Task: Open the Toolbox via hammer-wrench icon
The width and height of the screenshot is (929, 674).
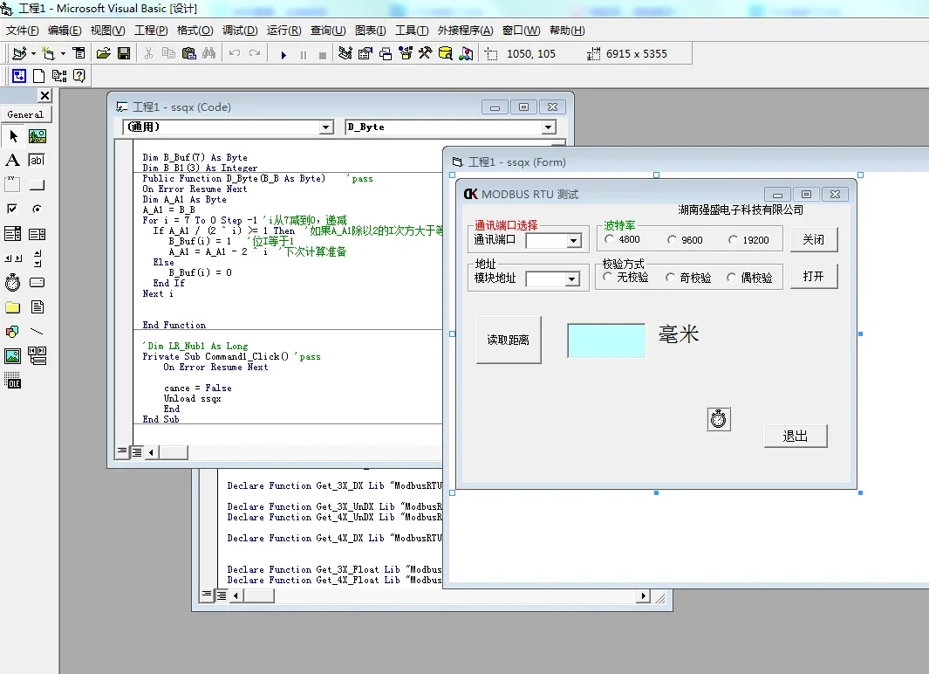Action: pos(426,54)
